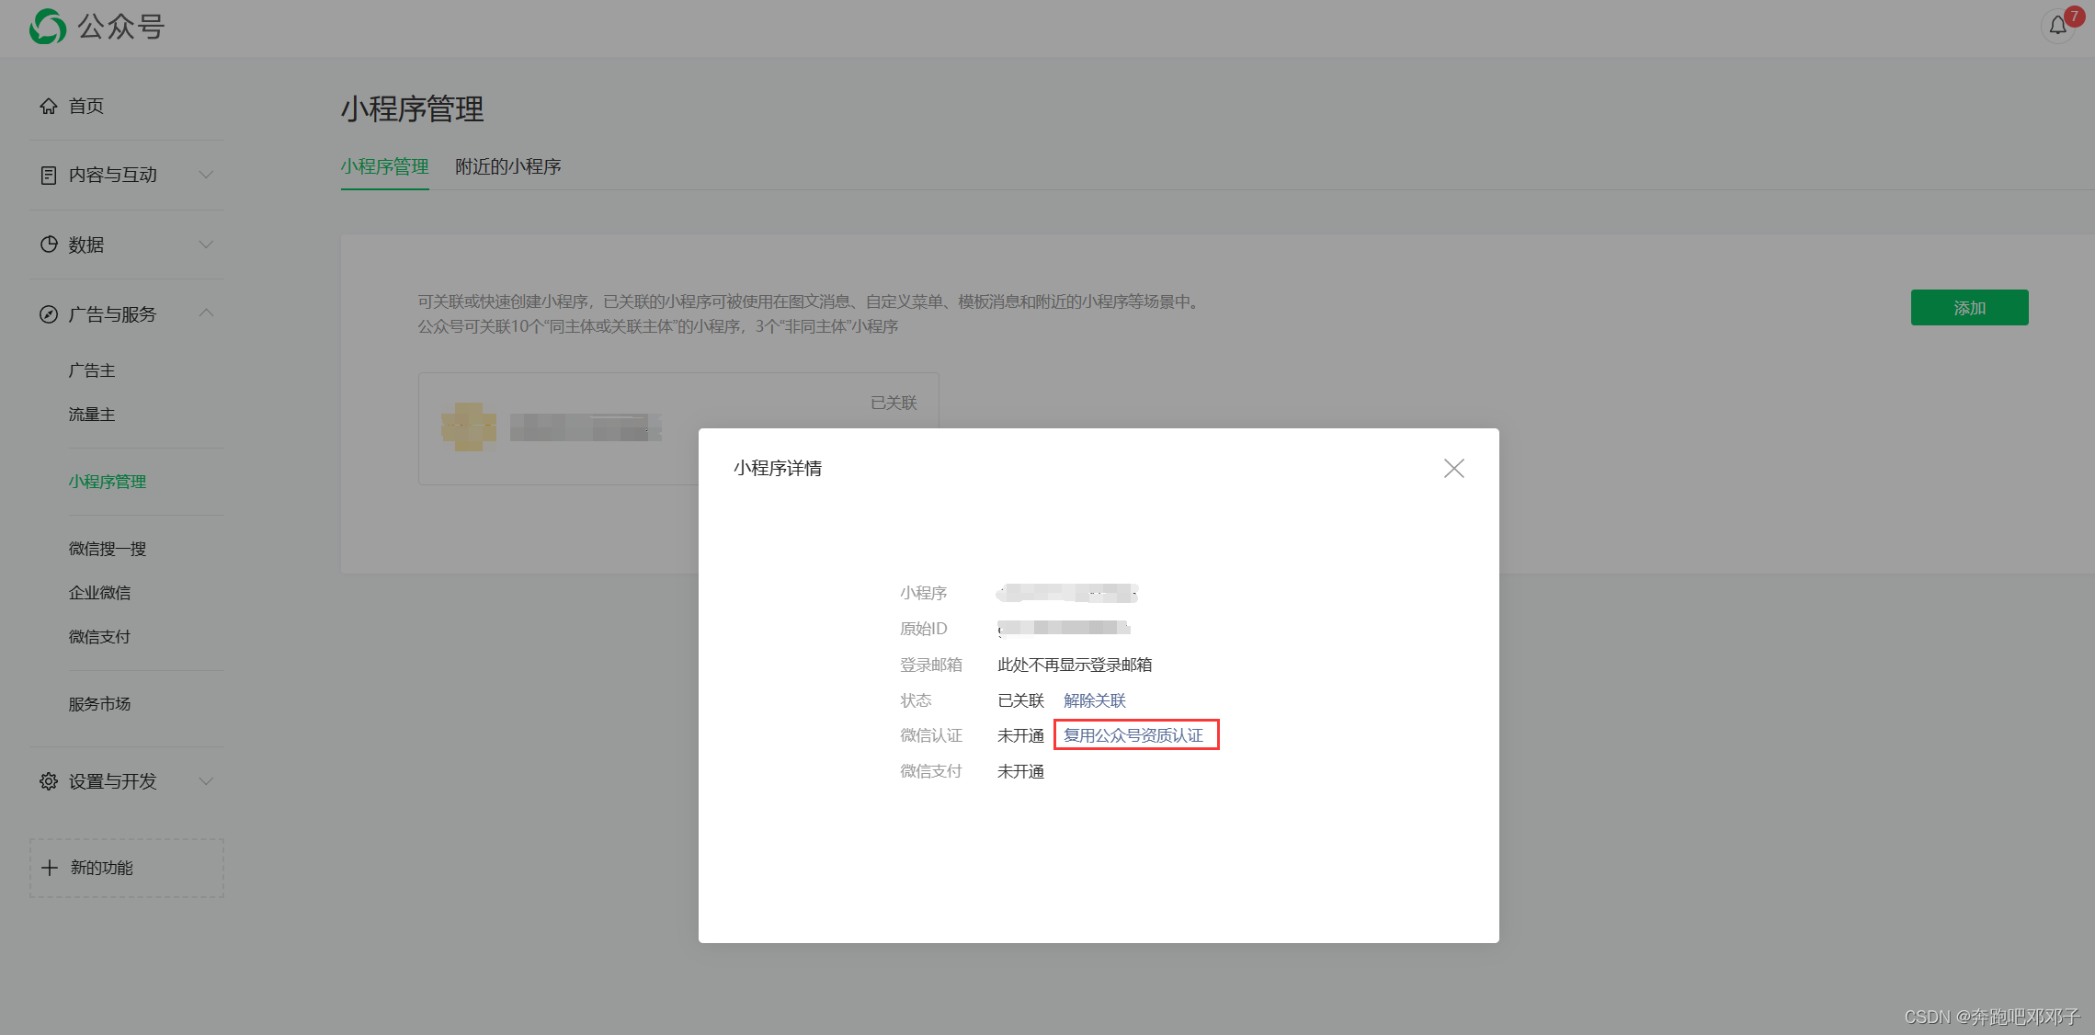Image resolution: width=2095 pixels, height=1035 pixels.
Task: Click the blurred mini program name in dialog
Action: coord(1067,593)
